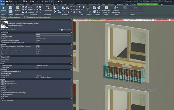Screen dimensions: 174x110
Task: Open the Конструкция ribbon tab
Action: pos(20,4)
